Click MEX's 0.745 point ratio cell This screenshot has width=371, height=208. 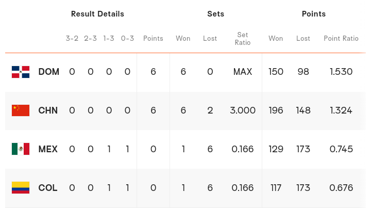[341, 149]
